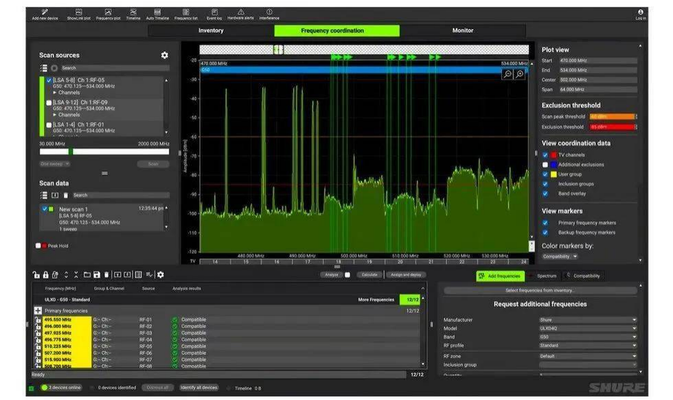Open the Model dropdown

click(x=588, y=329)
